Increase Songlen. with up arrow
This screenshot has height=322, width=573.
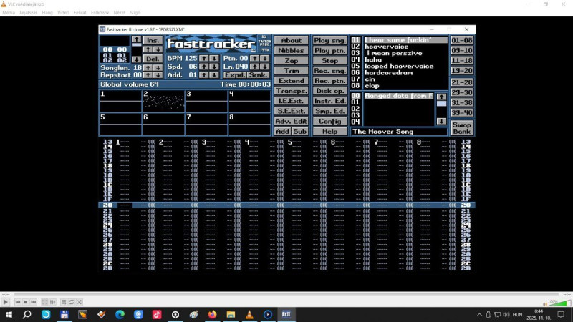148,67
